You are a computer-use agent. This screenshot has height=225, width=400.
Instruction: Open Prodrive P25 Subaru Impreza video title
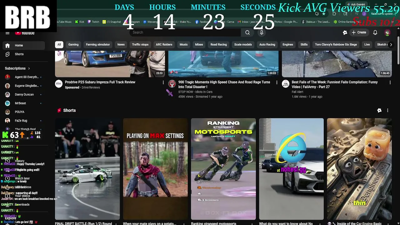tap(100, 82)
